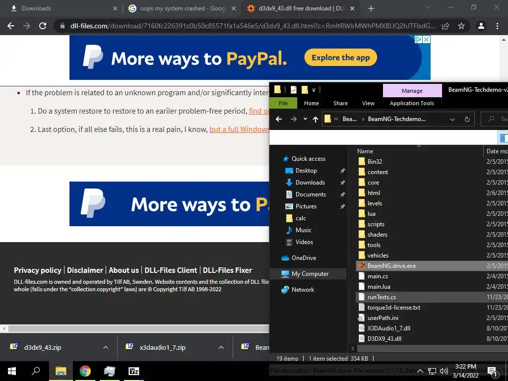Image resolution: width=508 pixels, height=381 pixels.
Task: Bookmark this page with star icon
Action: (x=461, y=26)
